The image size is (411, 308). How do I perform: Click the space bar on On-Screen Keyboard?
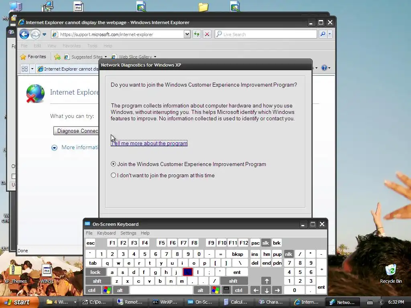[x=161, y=290]
